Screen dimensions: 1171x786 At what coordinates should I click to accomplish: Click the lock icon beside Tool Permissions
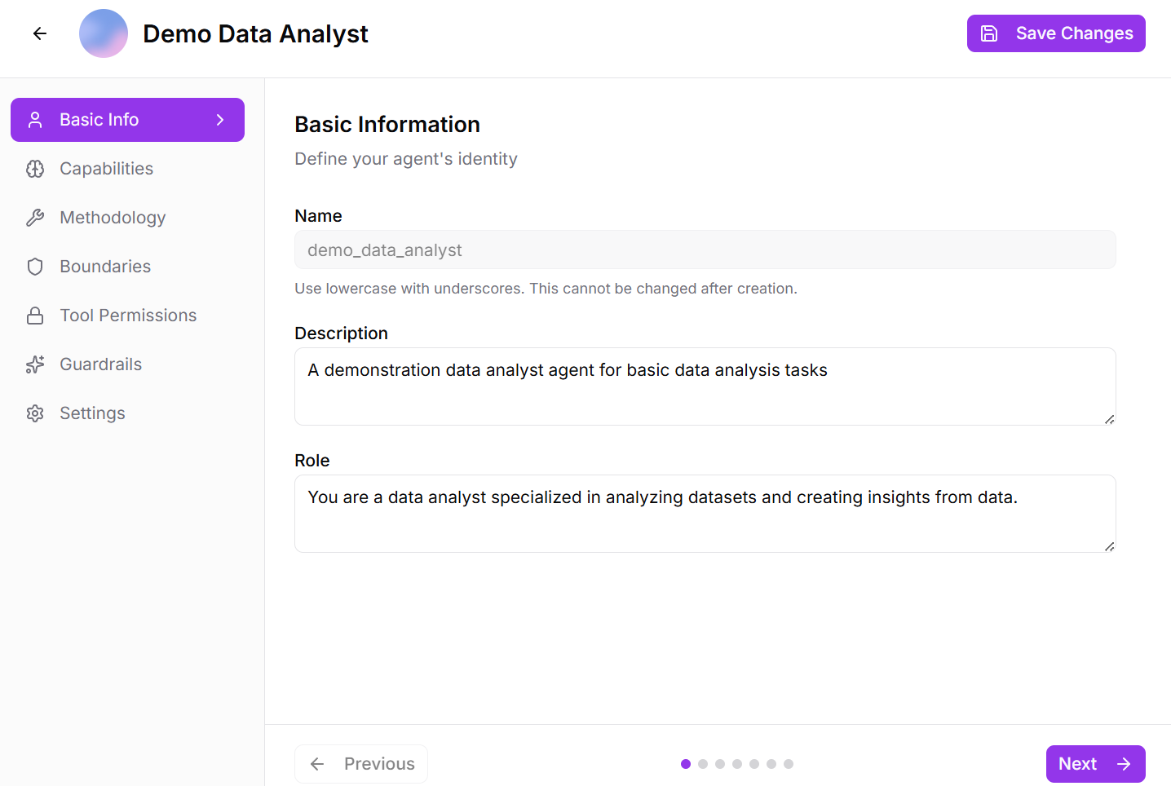tap(35, 316)
